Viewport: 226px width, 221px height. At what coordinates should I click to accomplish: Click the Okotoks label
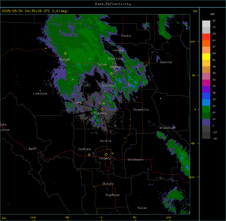click(108, 184)
